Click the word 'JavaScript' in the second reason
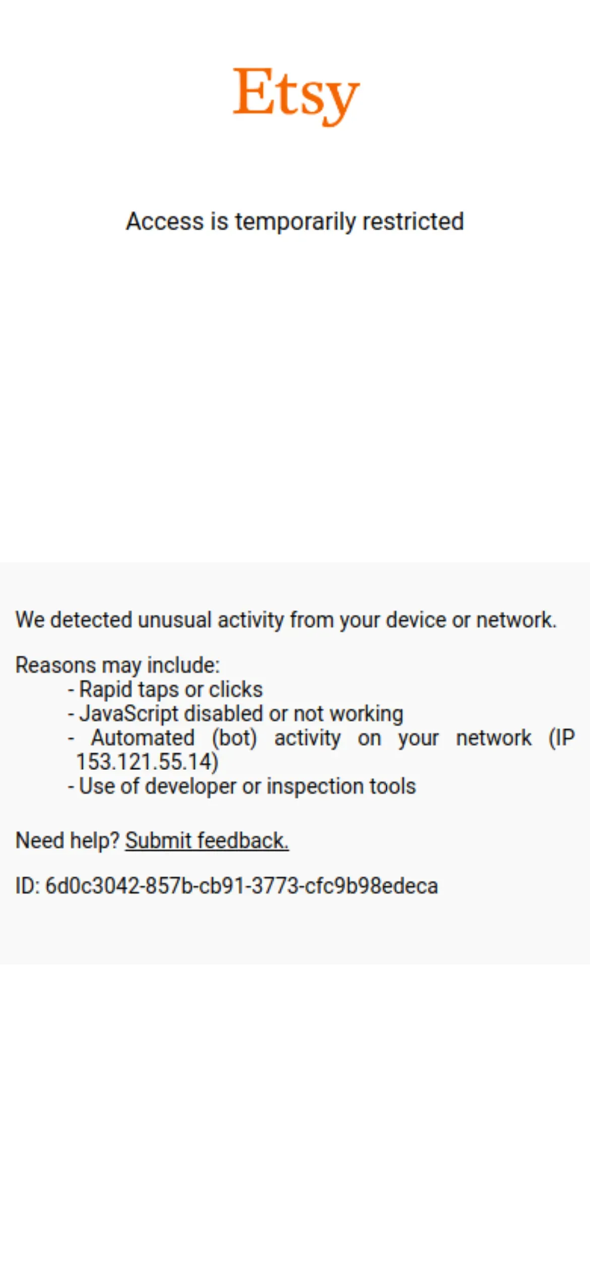 (129, 714)
